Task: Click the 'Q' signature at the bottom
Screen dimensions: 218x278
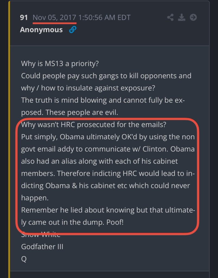Action: [x=24, y=259]
